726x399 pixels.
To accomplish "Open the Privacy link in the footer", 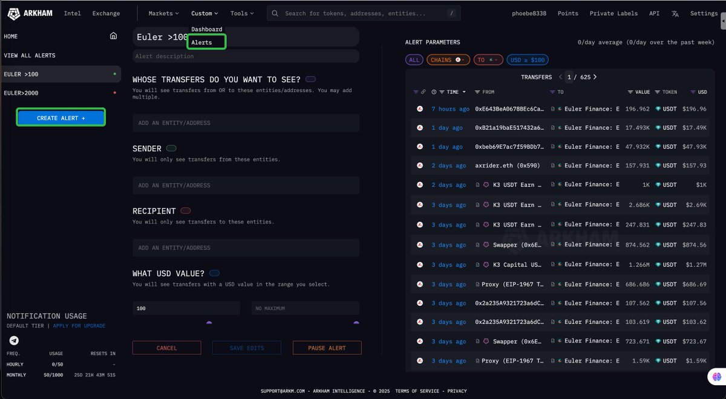I will pyautogui.click(x=457, y=391).
